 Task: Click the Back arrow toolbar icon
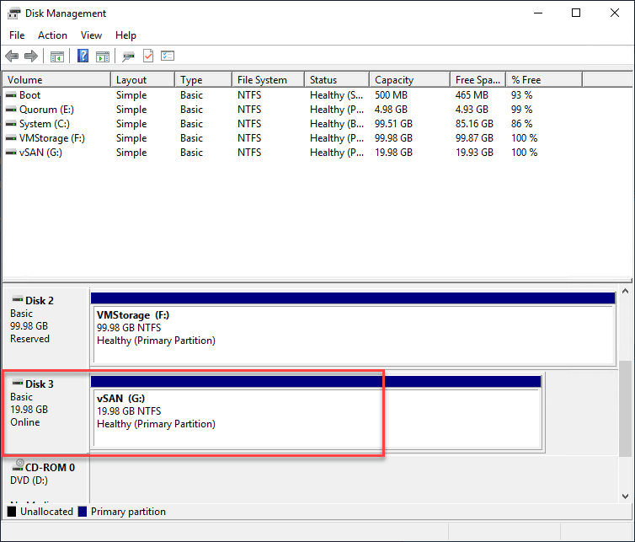(12, 56)
